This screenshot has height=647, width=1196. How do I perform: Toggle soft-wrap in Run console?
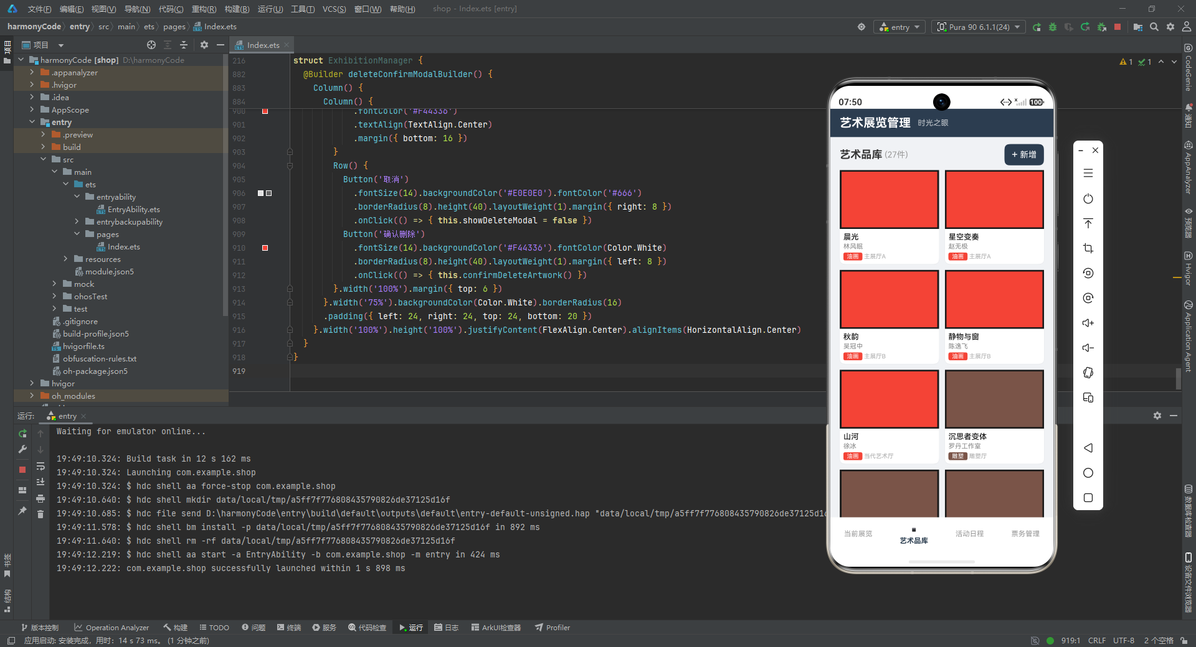click(40, 466)
